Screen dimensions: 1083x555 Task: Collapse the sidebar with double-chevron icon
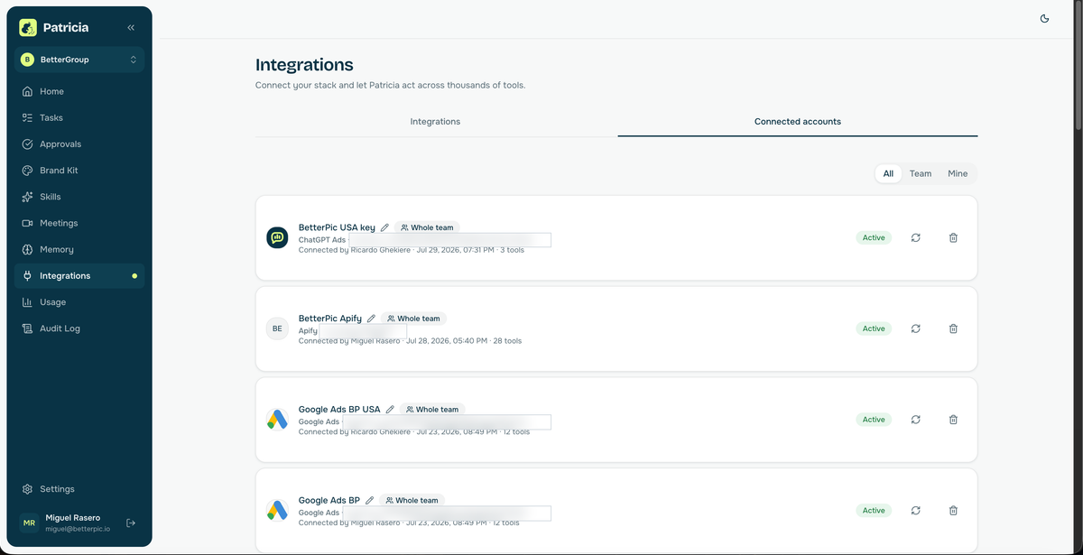click(131, 28)
